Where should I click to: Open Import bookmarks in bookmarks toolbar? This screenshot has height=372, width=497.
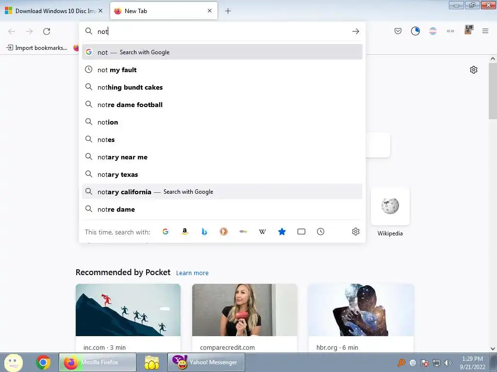click(x=37, y=48)
